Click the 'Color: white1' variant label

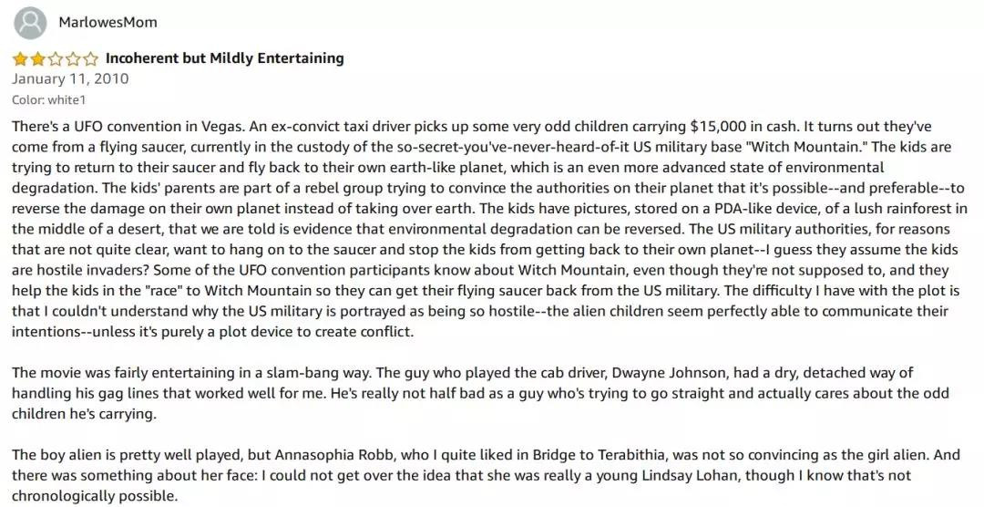(x=48, y=99)
